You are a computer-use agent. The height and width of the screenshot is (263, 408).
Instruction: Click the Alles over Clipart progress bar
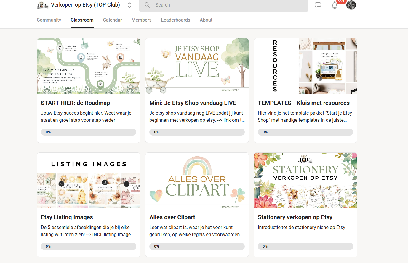point(197,246)
